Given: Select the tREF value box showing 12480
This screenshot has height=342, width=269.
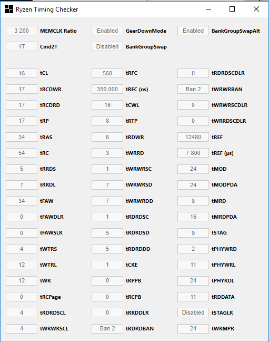Looking at the screenshot, I should pos(193,137).
